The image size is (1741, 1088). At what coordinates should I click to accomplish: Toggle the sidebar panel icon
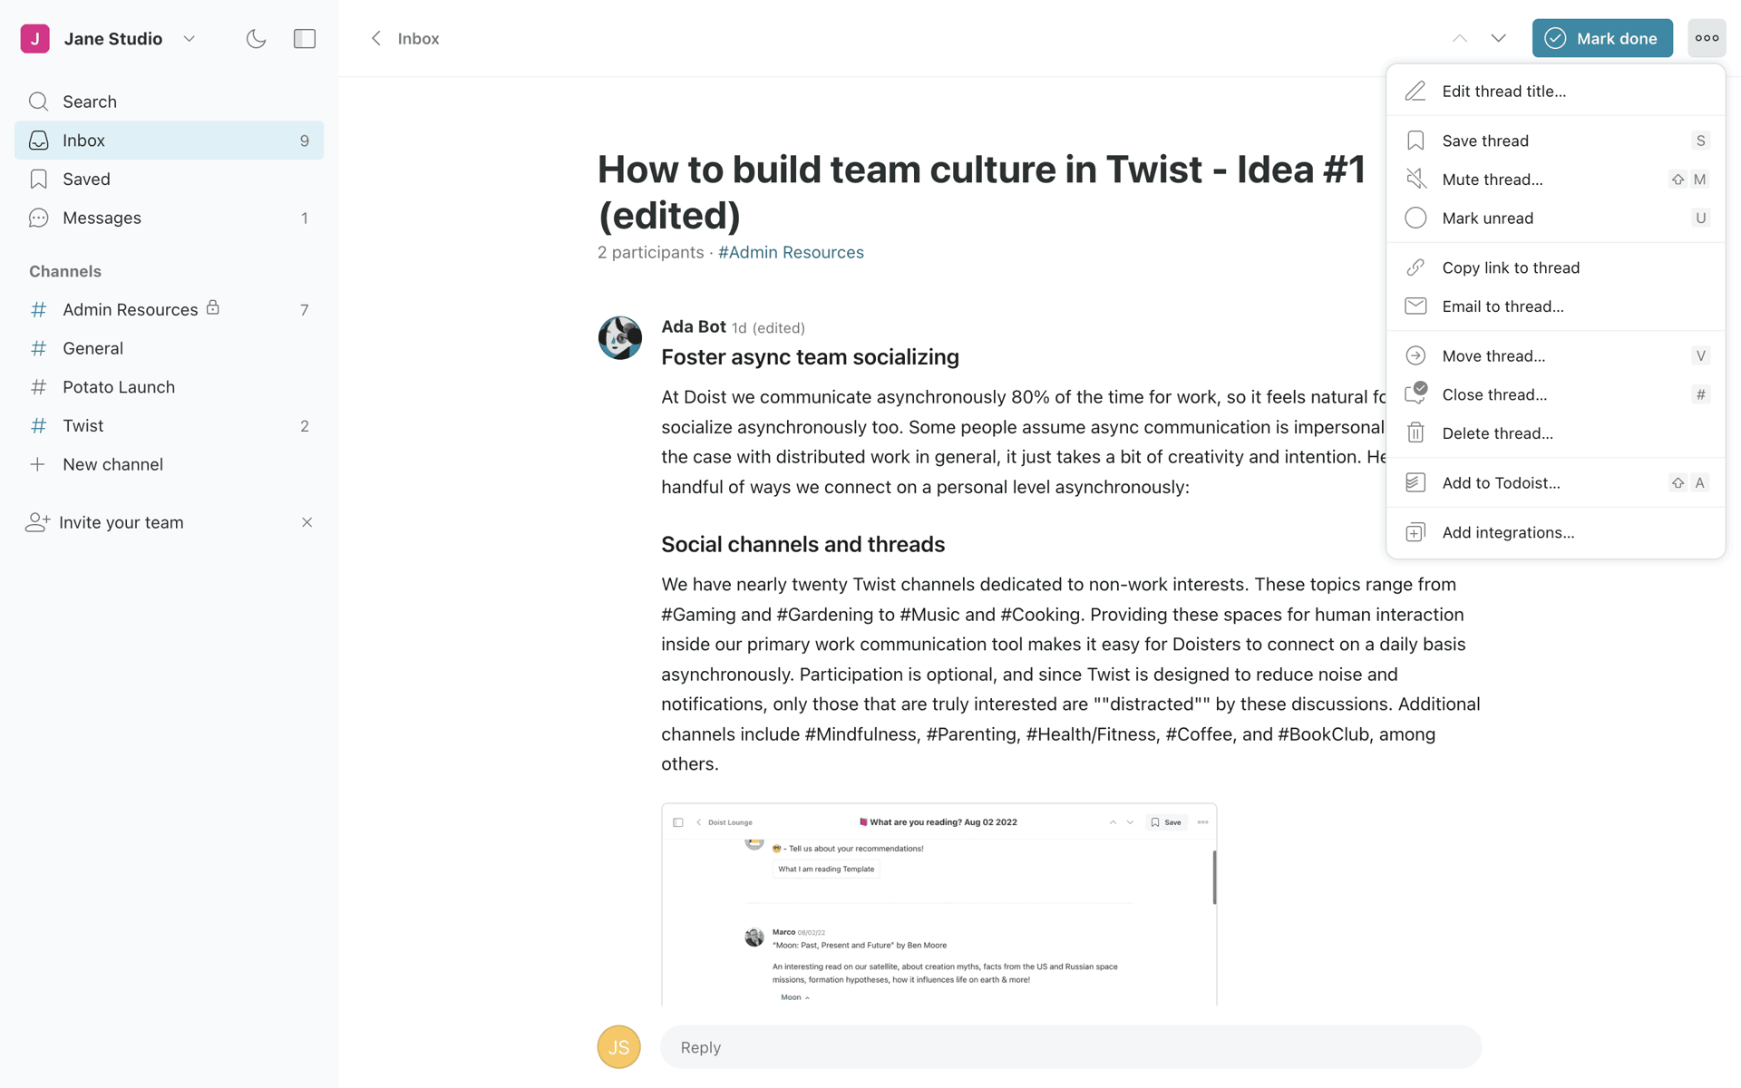coord(305,38)
